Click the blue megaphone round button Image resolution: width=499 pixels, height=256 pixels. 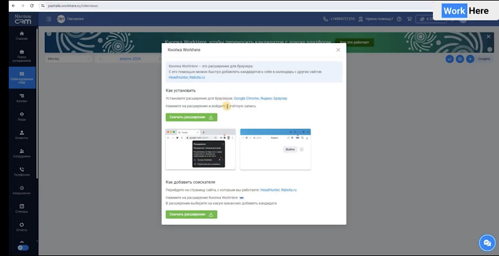click(x=449, y=59)
